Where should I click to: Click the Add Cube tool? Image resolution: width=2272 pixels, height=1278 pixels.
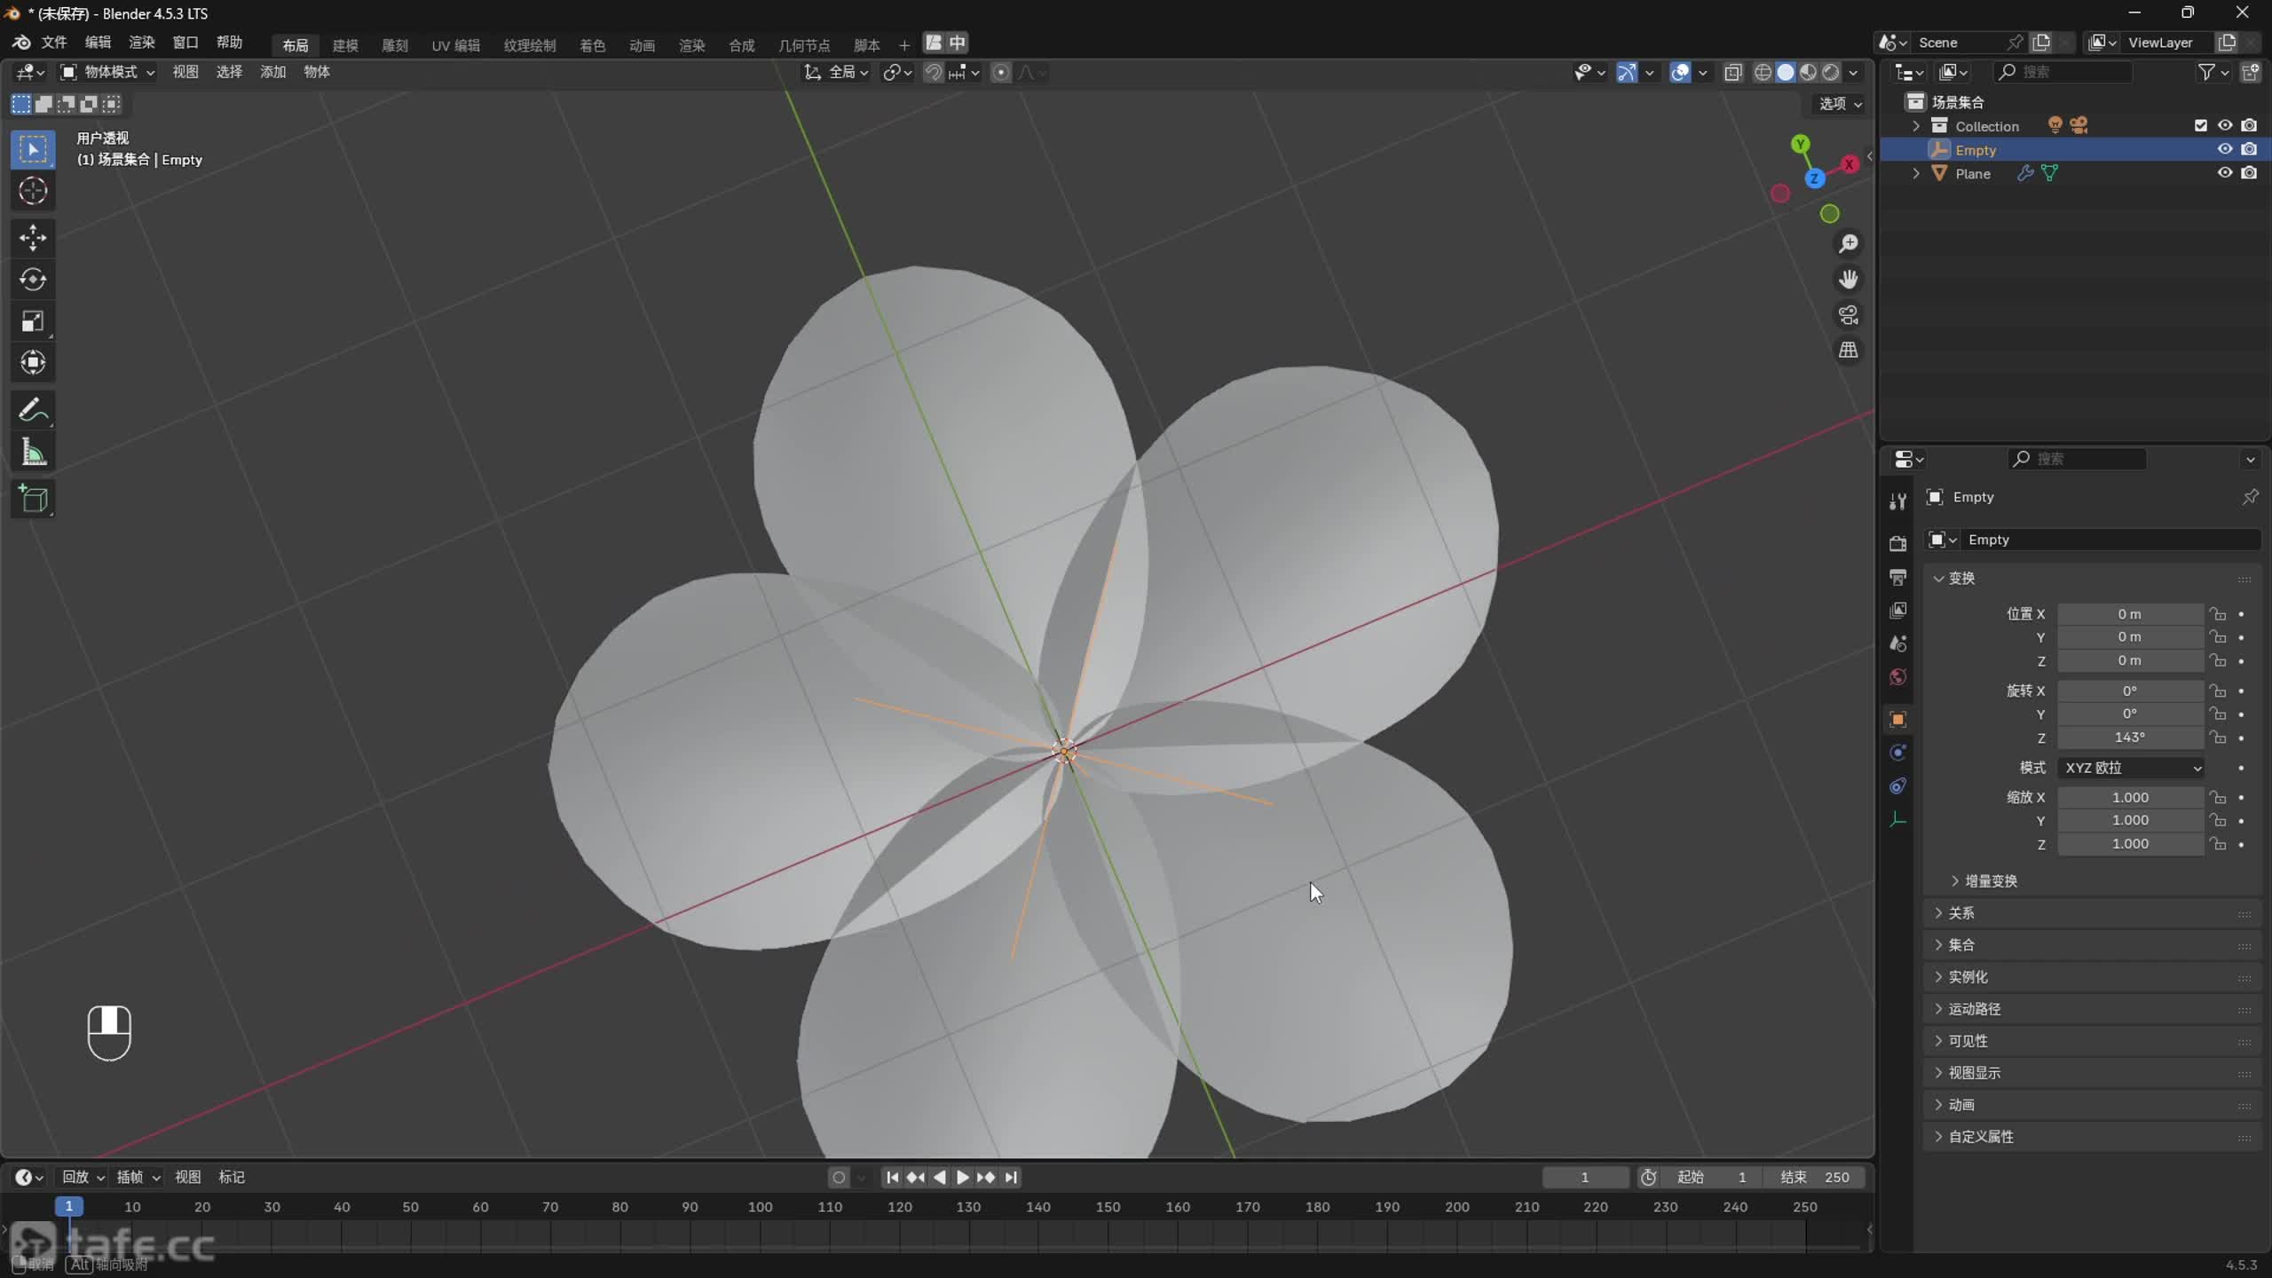33,500
